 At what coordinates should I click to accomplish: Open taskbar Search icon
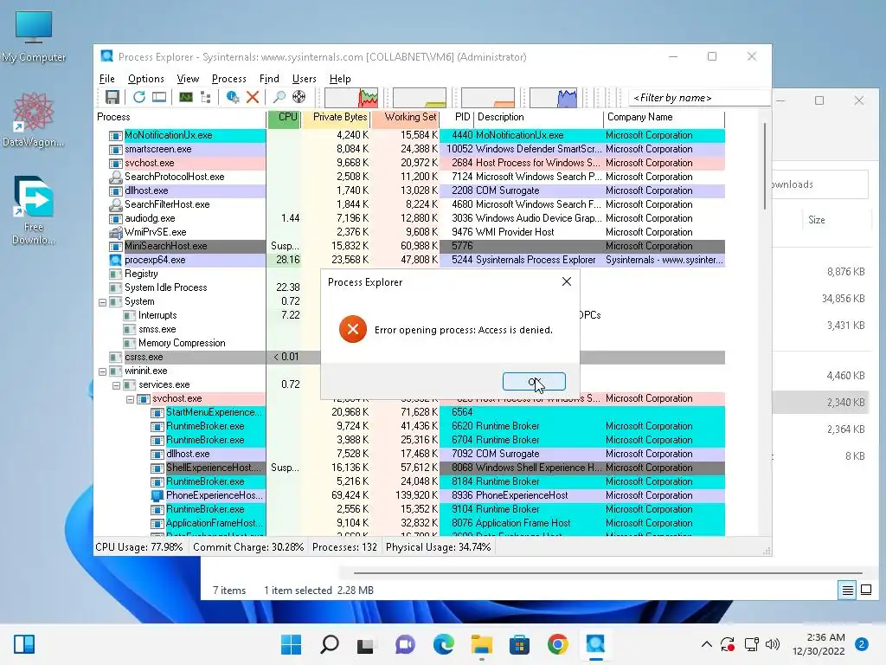(330, 644)
